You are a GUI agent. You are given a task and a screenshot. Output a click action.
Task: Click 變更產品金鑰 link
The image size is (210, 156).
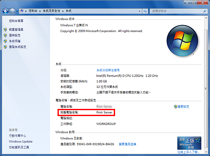pyautogui.click(x=128, y=144)
